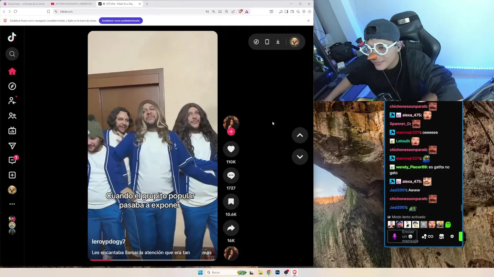494x277 pixels.
Task: Open comments on the video
Action: 231,175
